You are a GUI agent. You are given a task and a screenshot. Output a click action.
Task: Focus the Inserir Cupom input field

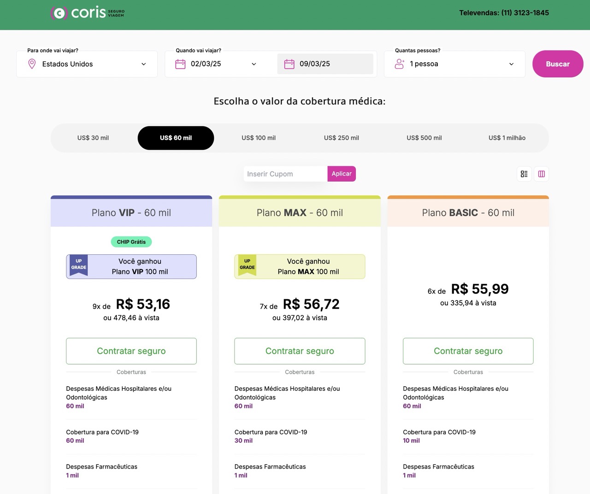[x=285, y=174]
